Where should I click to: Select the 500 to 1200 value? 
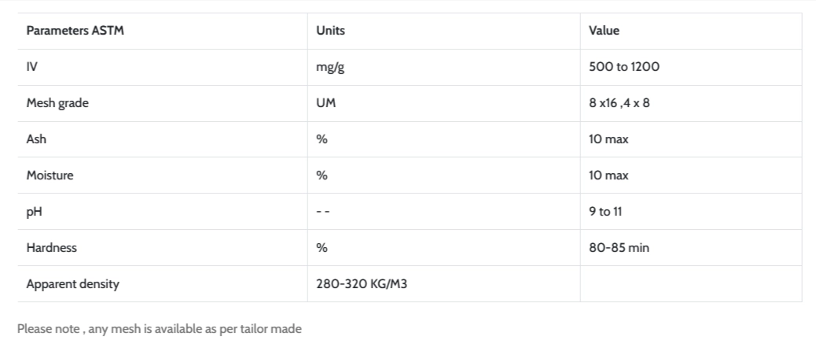tap(624, 67)
